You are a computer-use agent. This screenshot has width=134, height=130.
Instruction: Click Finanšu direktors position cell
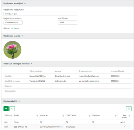[x=63, y=76]
